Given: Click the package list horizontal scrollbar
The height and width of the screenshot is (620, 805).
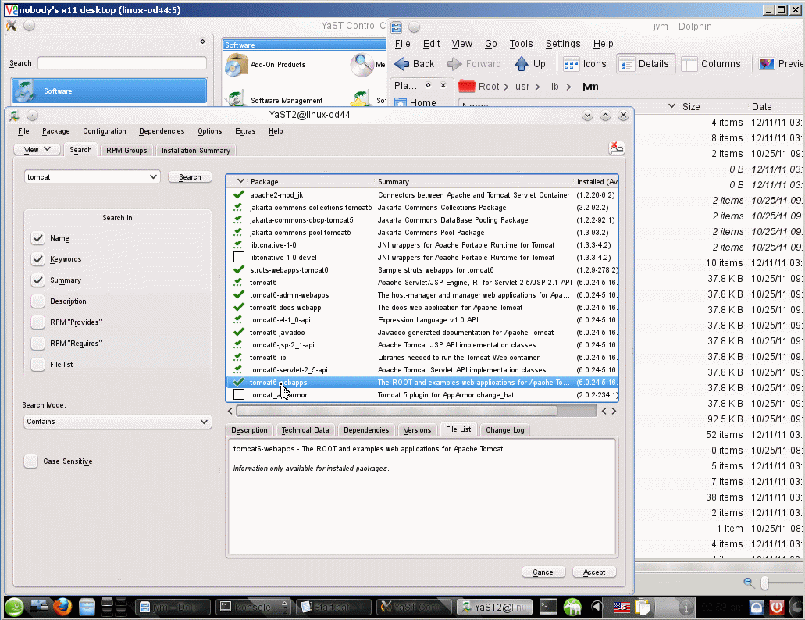Looking at the screenshot, I should pos(397,411).
